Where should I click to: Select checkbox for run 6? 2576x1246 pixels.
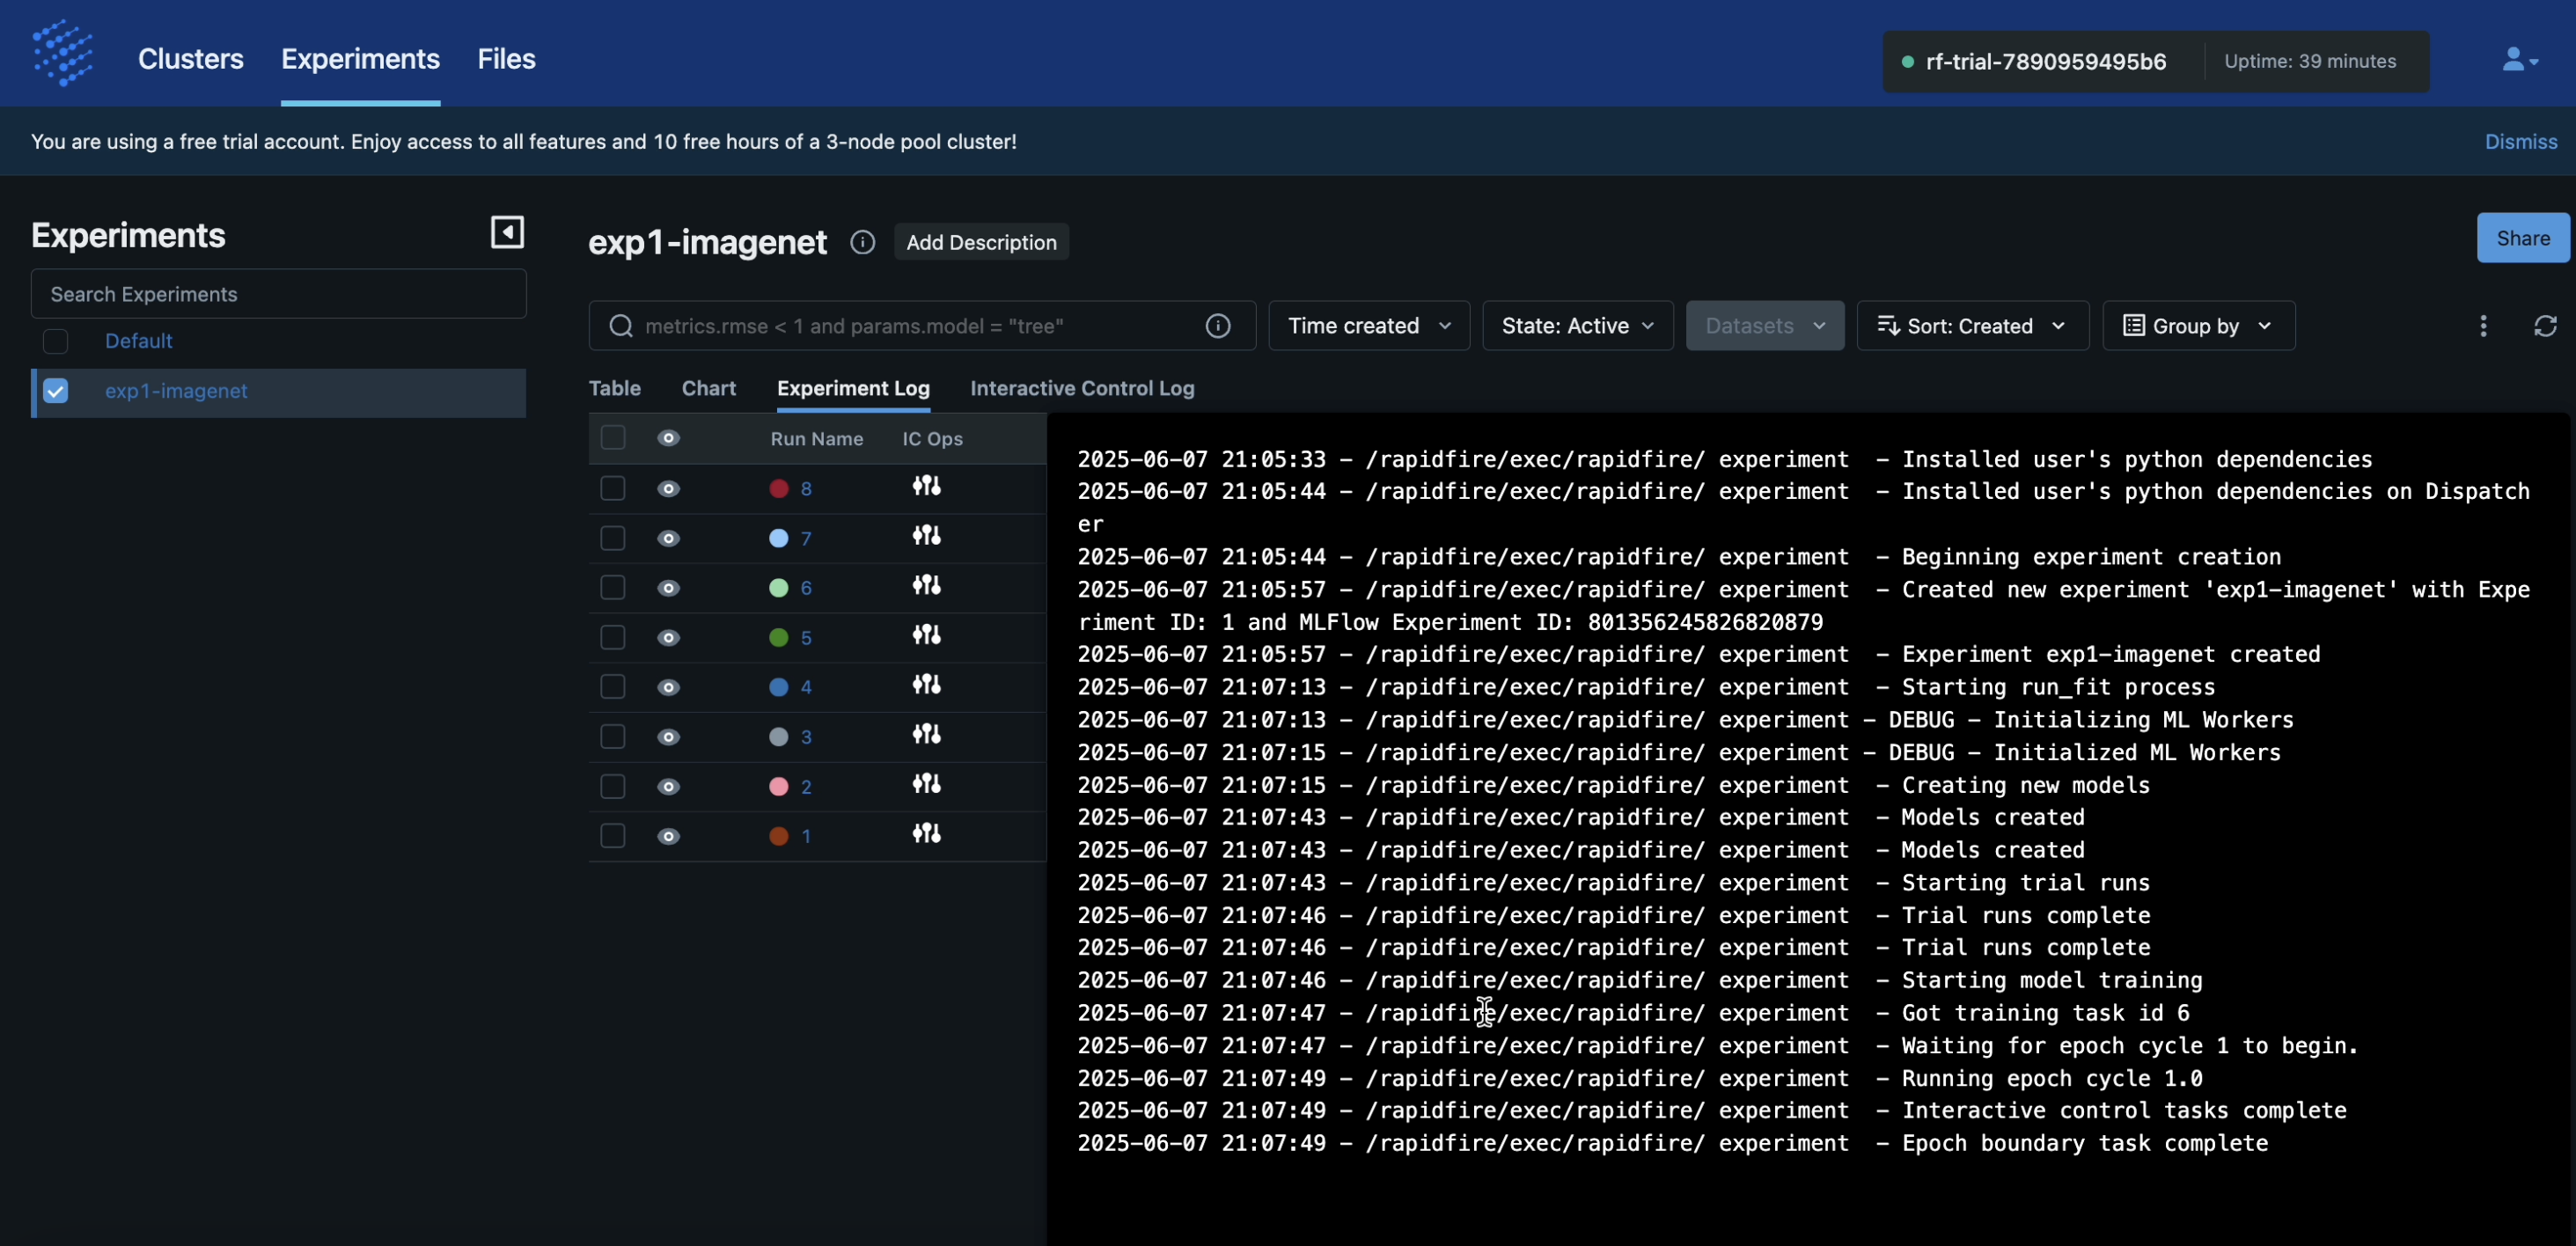coord(613,587)
